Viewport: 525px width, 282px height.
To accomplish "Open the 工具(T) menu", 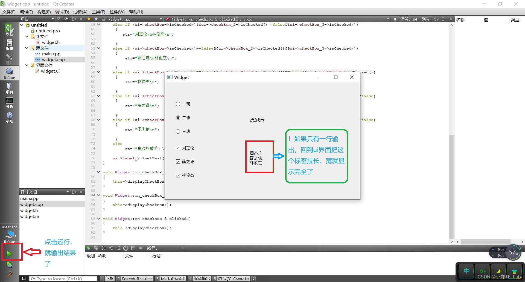I will point(98,12).
